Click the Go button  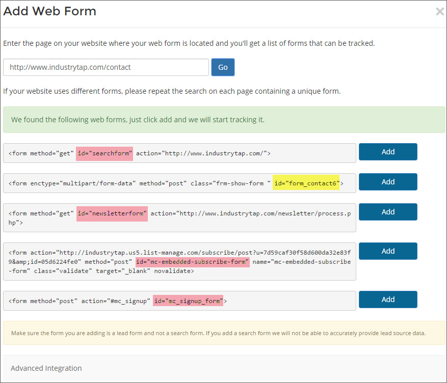223,67
